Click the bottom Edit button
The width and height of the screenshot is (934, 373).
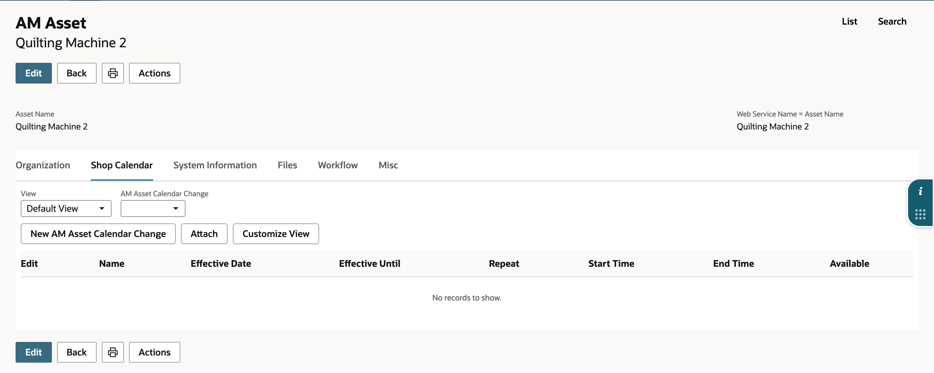point(34,352)
